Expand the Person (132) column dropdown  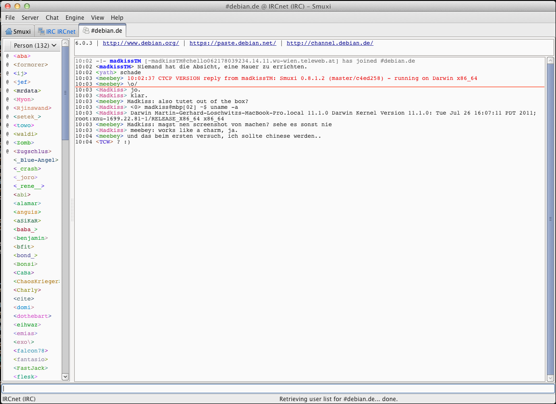coord(54,46)
